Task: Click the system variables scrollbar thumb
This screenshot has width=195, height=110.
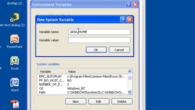Action: click(x=130, y=78)
